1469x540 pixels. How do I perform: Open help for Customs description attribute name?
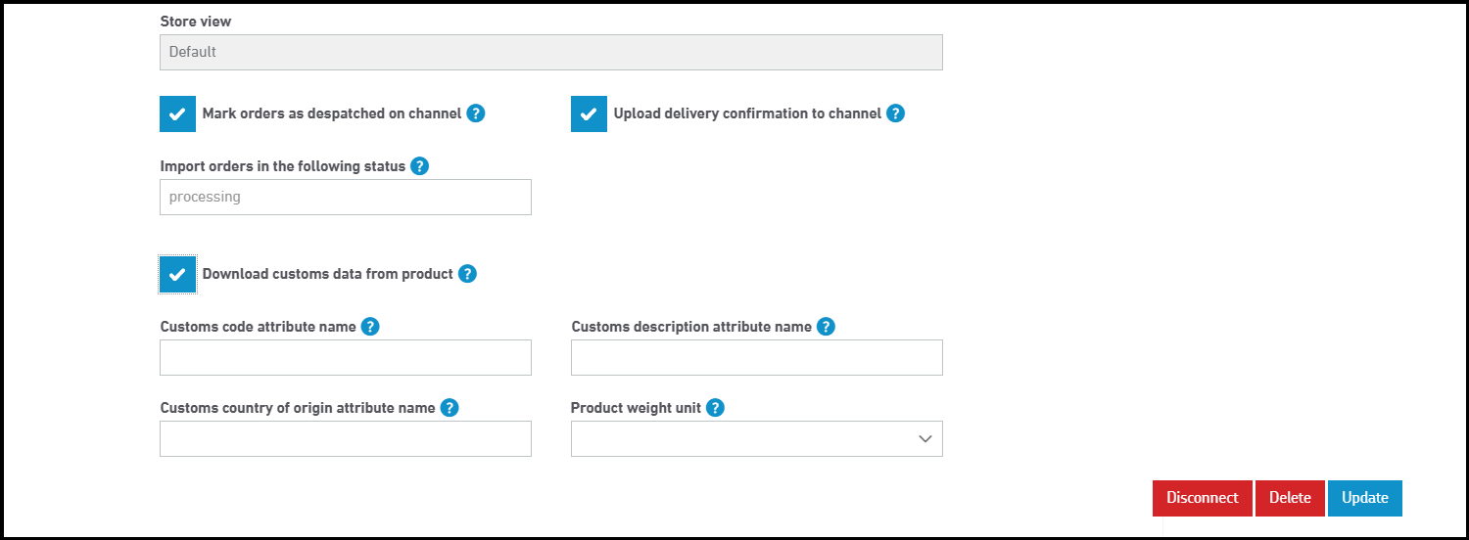coord(826,327)
